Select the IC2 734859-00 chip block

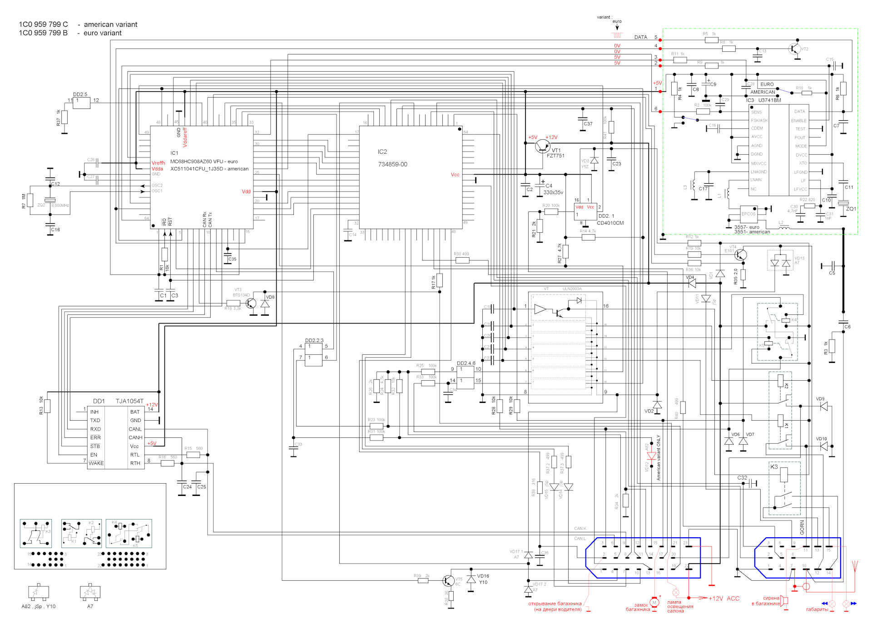click(411, 177)
